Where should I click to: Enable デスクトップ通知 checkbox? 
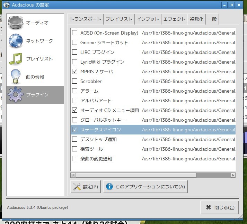click(75, 139)
